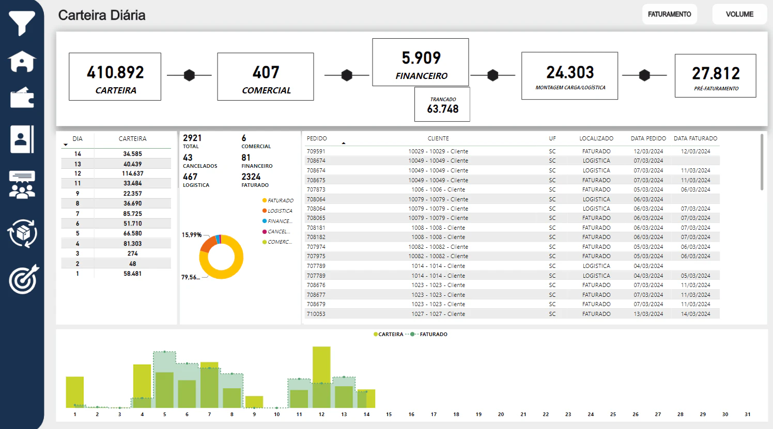Click the orange LOGISTICA donut legend dot
This screenshot has width=773, height=429.
(265, 211)
